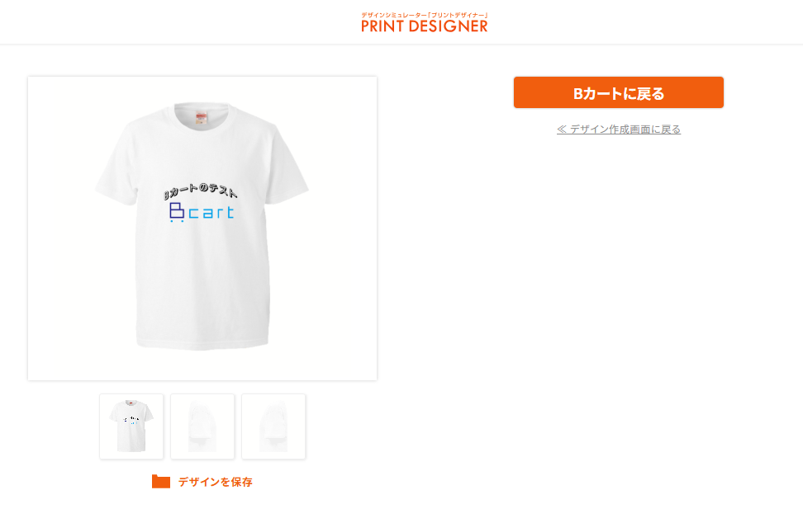Click the double chevron before デザイン作成画面に戻る
The width and height of the screenshot is (803, 523).
pyautogui.click(x=561, y=130)
